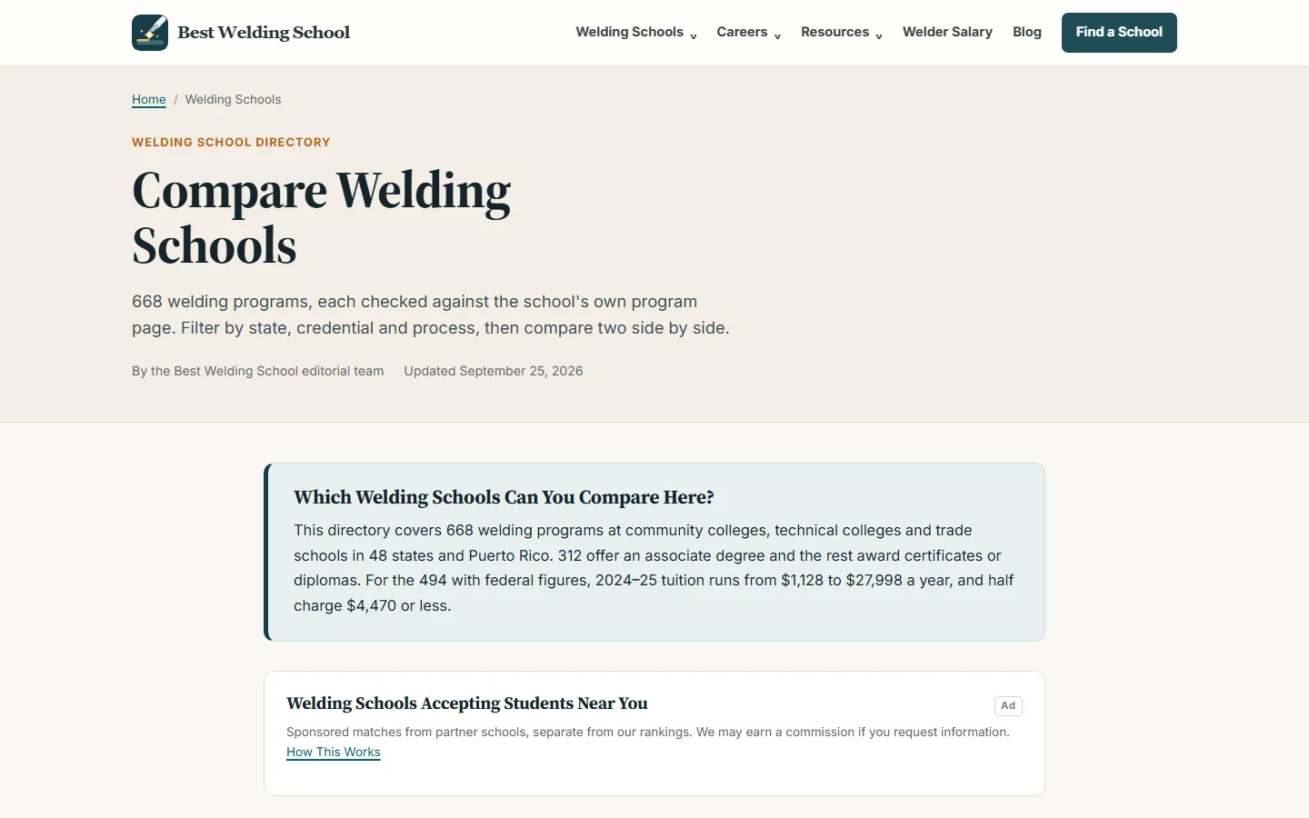Click the Compare Welding Schools heading

pyautogui.click(x=322, y=218)
